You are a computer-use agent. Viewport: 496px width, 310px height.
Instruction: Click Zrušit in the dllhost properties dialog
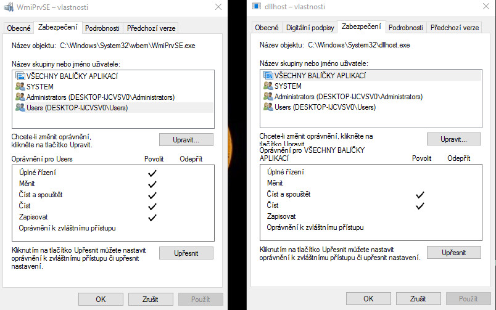coord(418,299)
